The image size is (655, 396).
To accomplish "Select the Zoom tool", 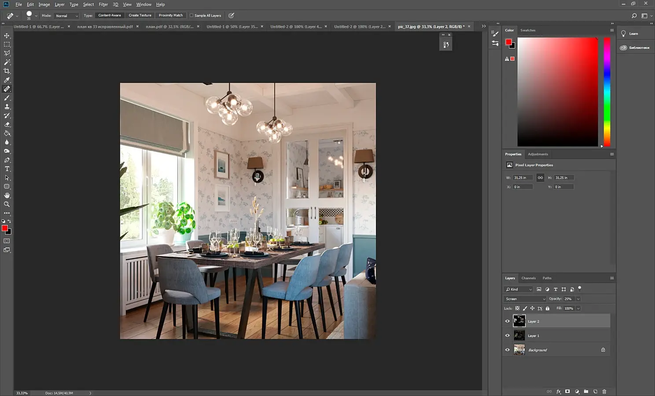I will click(x=7, y=204).
